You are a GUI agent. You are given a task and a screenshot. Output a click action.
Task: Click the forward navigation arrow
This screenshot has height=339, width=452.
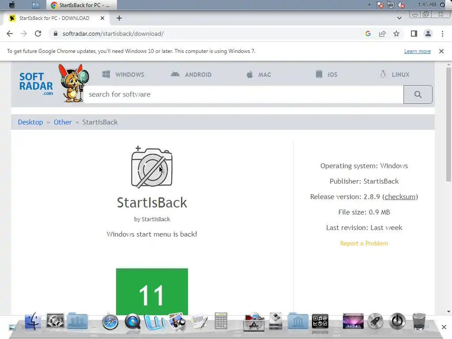24,34
